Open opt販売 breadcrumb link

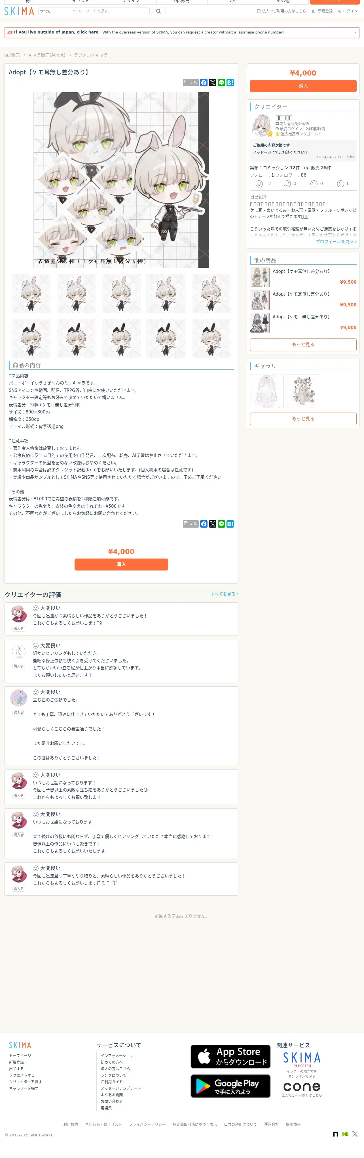(x=12, y=55)
